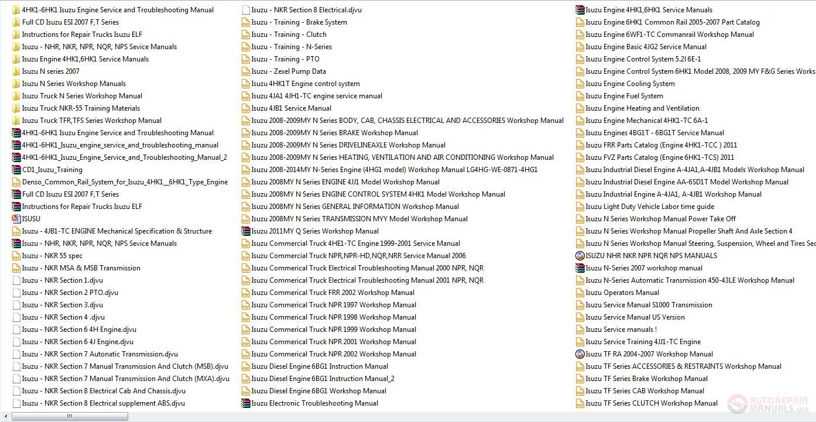The height and width of the screenshot is (422, 816).
Task: Click disc icon of Isuzu TF RA 2004-2007 Workshop Manual
Action: pyautogui.click(x=580, y=354)
